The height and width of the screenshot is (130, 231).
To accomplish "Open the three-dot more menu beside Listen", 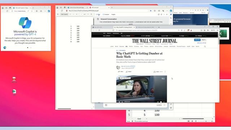I will 165,72.
